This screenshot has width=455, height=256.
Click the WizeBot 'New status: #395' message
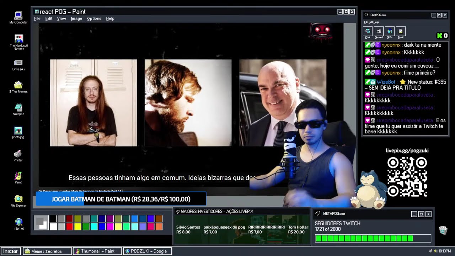pyautogui.click(x=406, y=85)
